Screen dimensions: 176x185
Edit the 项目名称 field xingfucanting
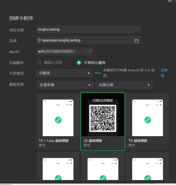89,30
